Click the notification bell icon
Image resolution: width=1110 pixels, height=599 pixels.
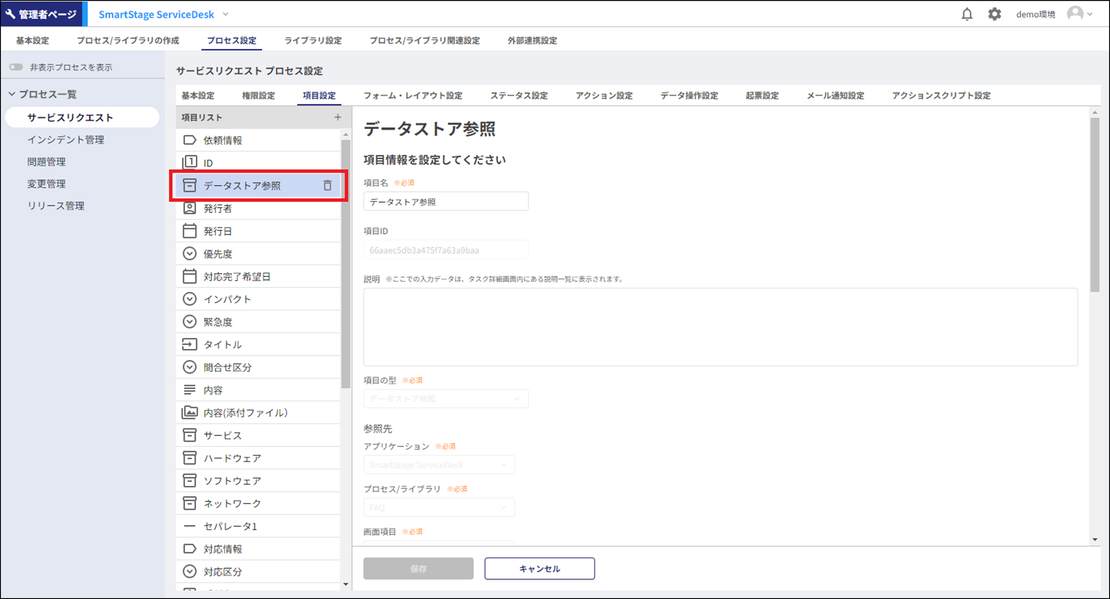(967, 15)
